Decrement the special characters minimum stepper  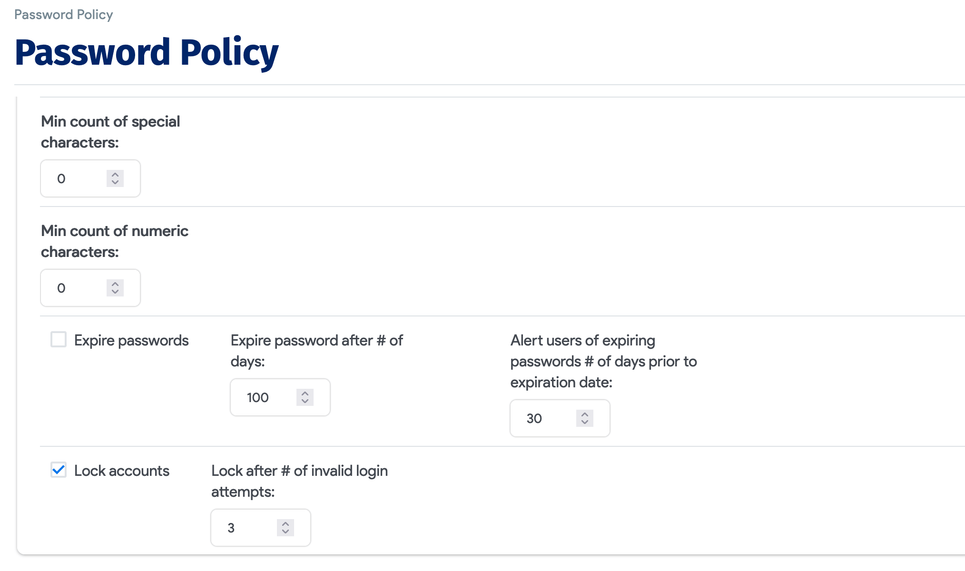click(115, 182)
